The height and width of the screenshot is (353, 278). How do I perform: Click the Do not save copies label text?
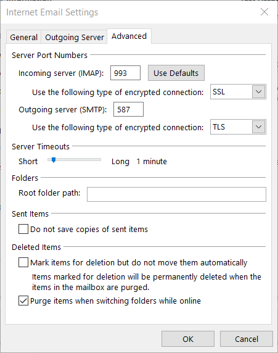89,229
